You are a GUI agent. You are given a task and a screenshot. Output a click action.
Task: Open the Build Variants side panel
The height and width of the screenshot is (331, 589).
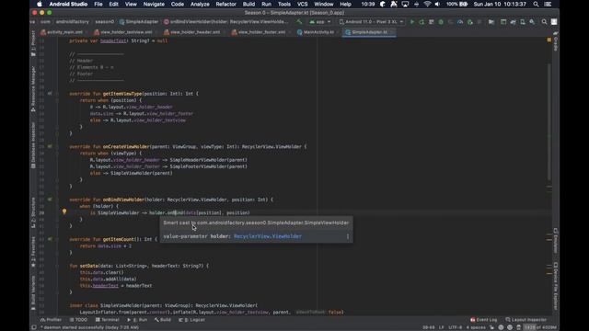coord(33,292)
